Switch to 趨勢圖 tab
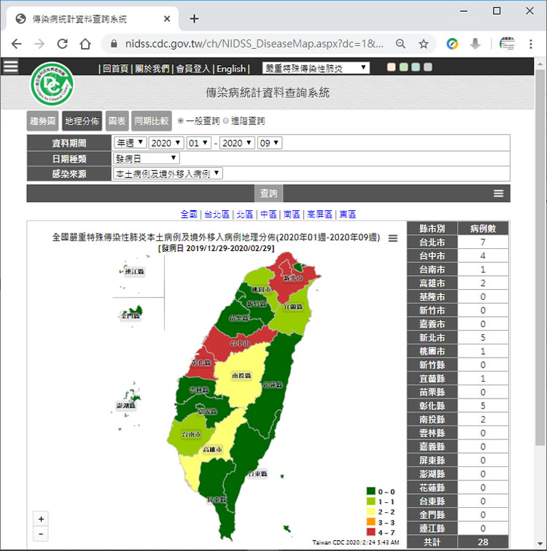Image resolution: width=547 pixels, height=551 pixels. pyautogui.click(x=42, y=121)
